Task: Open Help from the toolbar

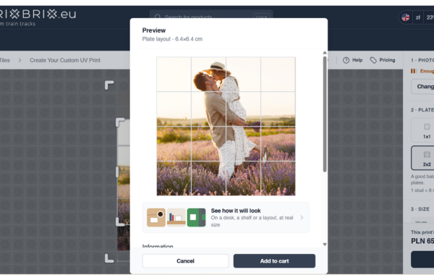Action: point(353,60)
